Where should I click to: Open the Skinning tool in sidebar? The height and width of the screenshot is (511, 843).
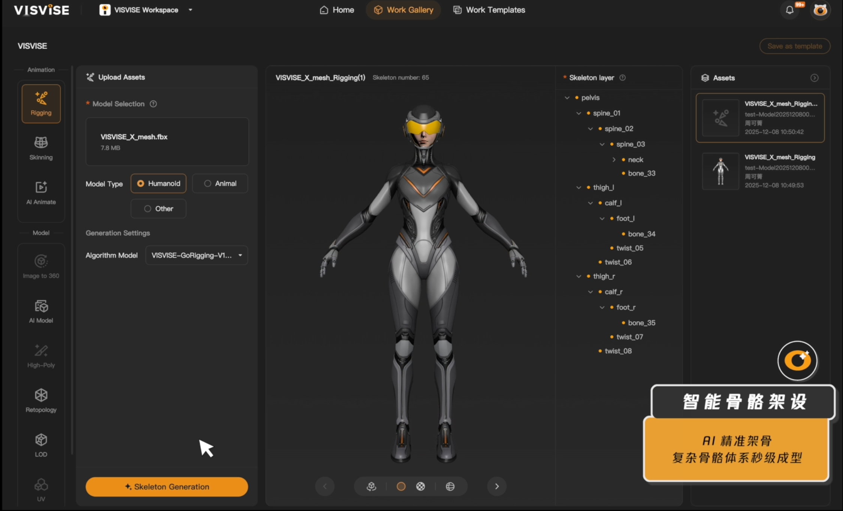(41, 148)
